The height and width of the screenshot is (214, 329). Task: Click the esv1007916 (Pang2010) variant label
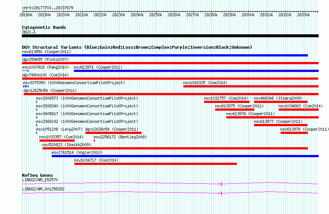click(45, 67)
